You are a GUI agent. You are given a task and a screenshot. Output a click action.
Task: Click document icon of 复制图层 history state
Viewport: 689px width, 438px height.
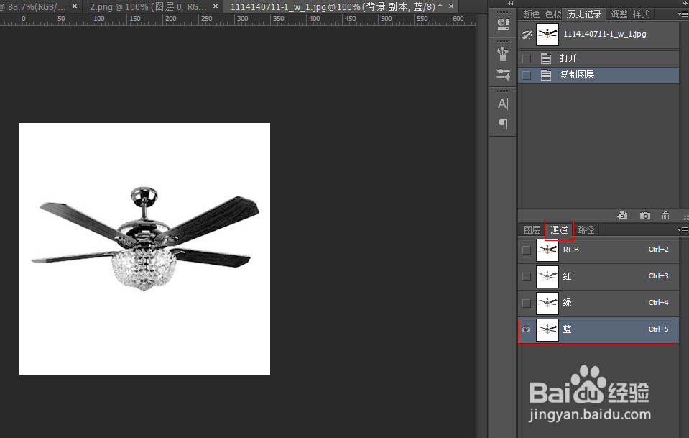[546, 76]
